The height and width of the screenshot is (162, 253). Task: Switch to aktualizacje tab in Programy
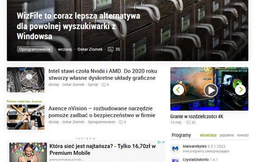208,135
